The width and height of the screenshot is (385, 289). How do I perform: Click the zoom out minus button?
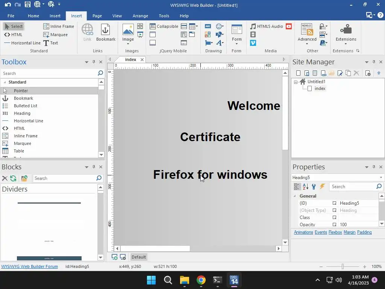click(321, 267)
